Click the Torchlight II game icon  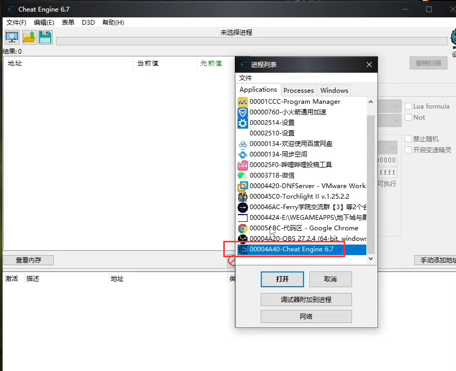pos(243,197)
